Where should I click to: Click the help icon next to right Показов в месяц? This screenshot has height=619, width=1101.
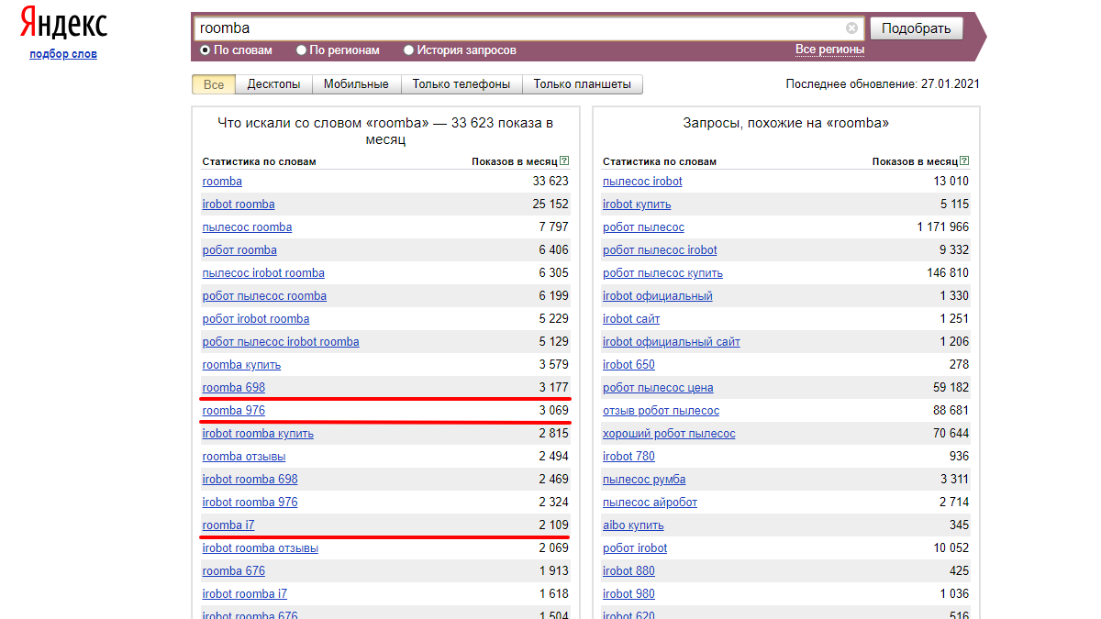click(x=964, y=161)
